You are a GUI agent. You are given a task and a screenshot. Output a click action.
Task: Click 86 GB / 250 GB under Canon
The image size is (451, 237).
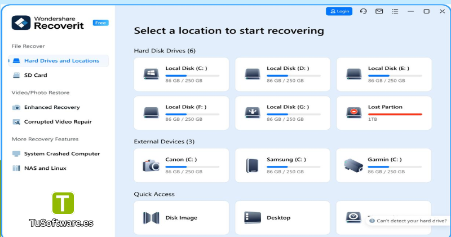184,172
